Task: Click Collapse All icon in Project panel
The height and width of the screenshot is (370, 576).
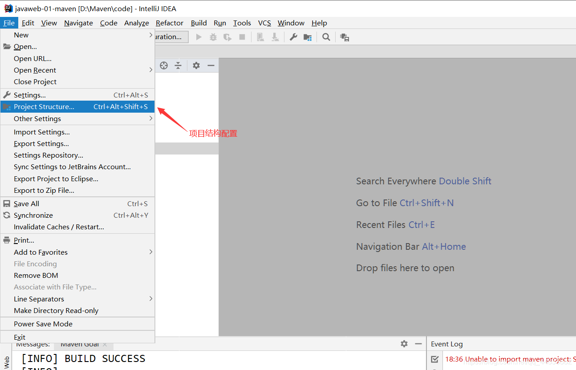Action: (178, 65)
